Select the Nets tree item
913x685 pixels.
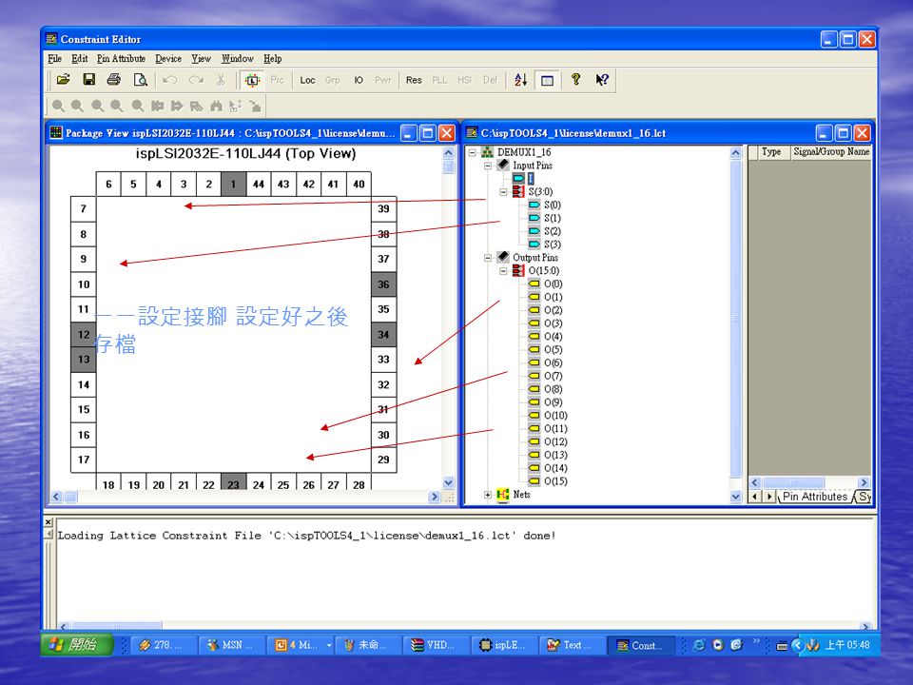[522, 495]
